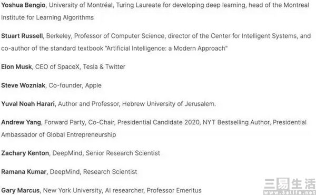This screenshot has width=316, height=195.
Task: Click Gary Marcus in the list
Action: [x=21, y=190]
